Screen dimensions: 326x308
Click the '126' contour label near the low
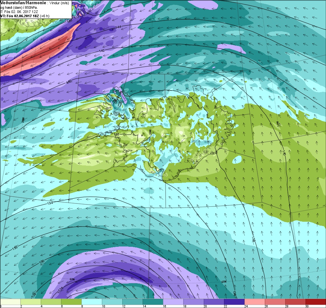[x=61, y=289]
